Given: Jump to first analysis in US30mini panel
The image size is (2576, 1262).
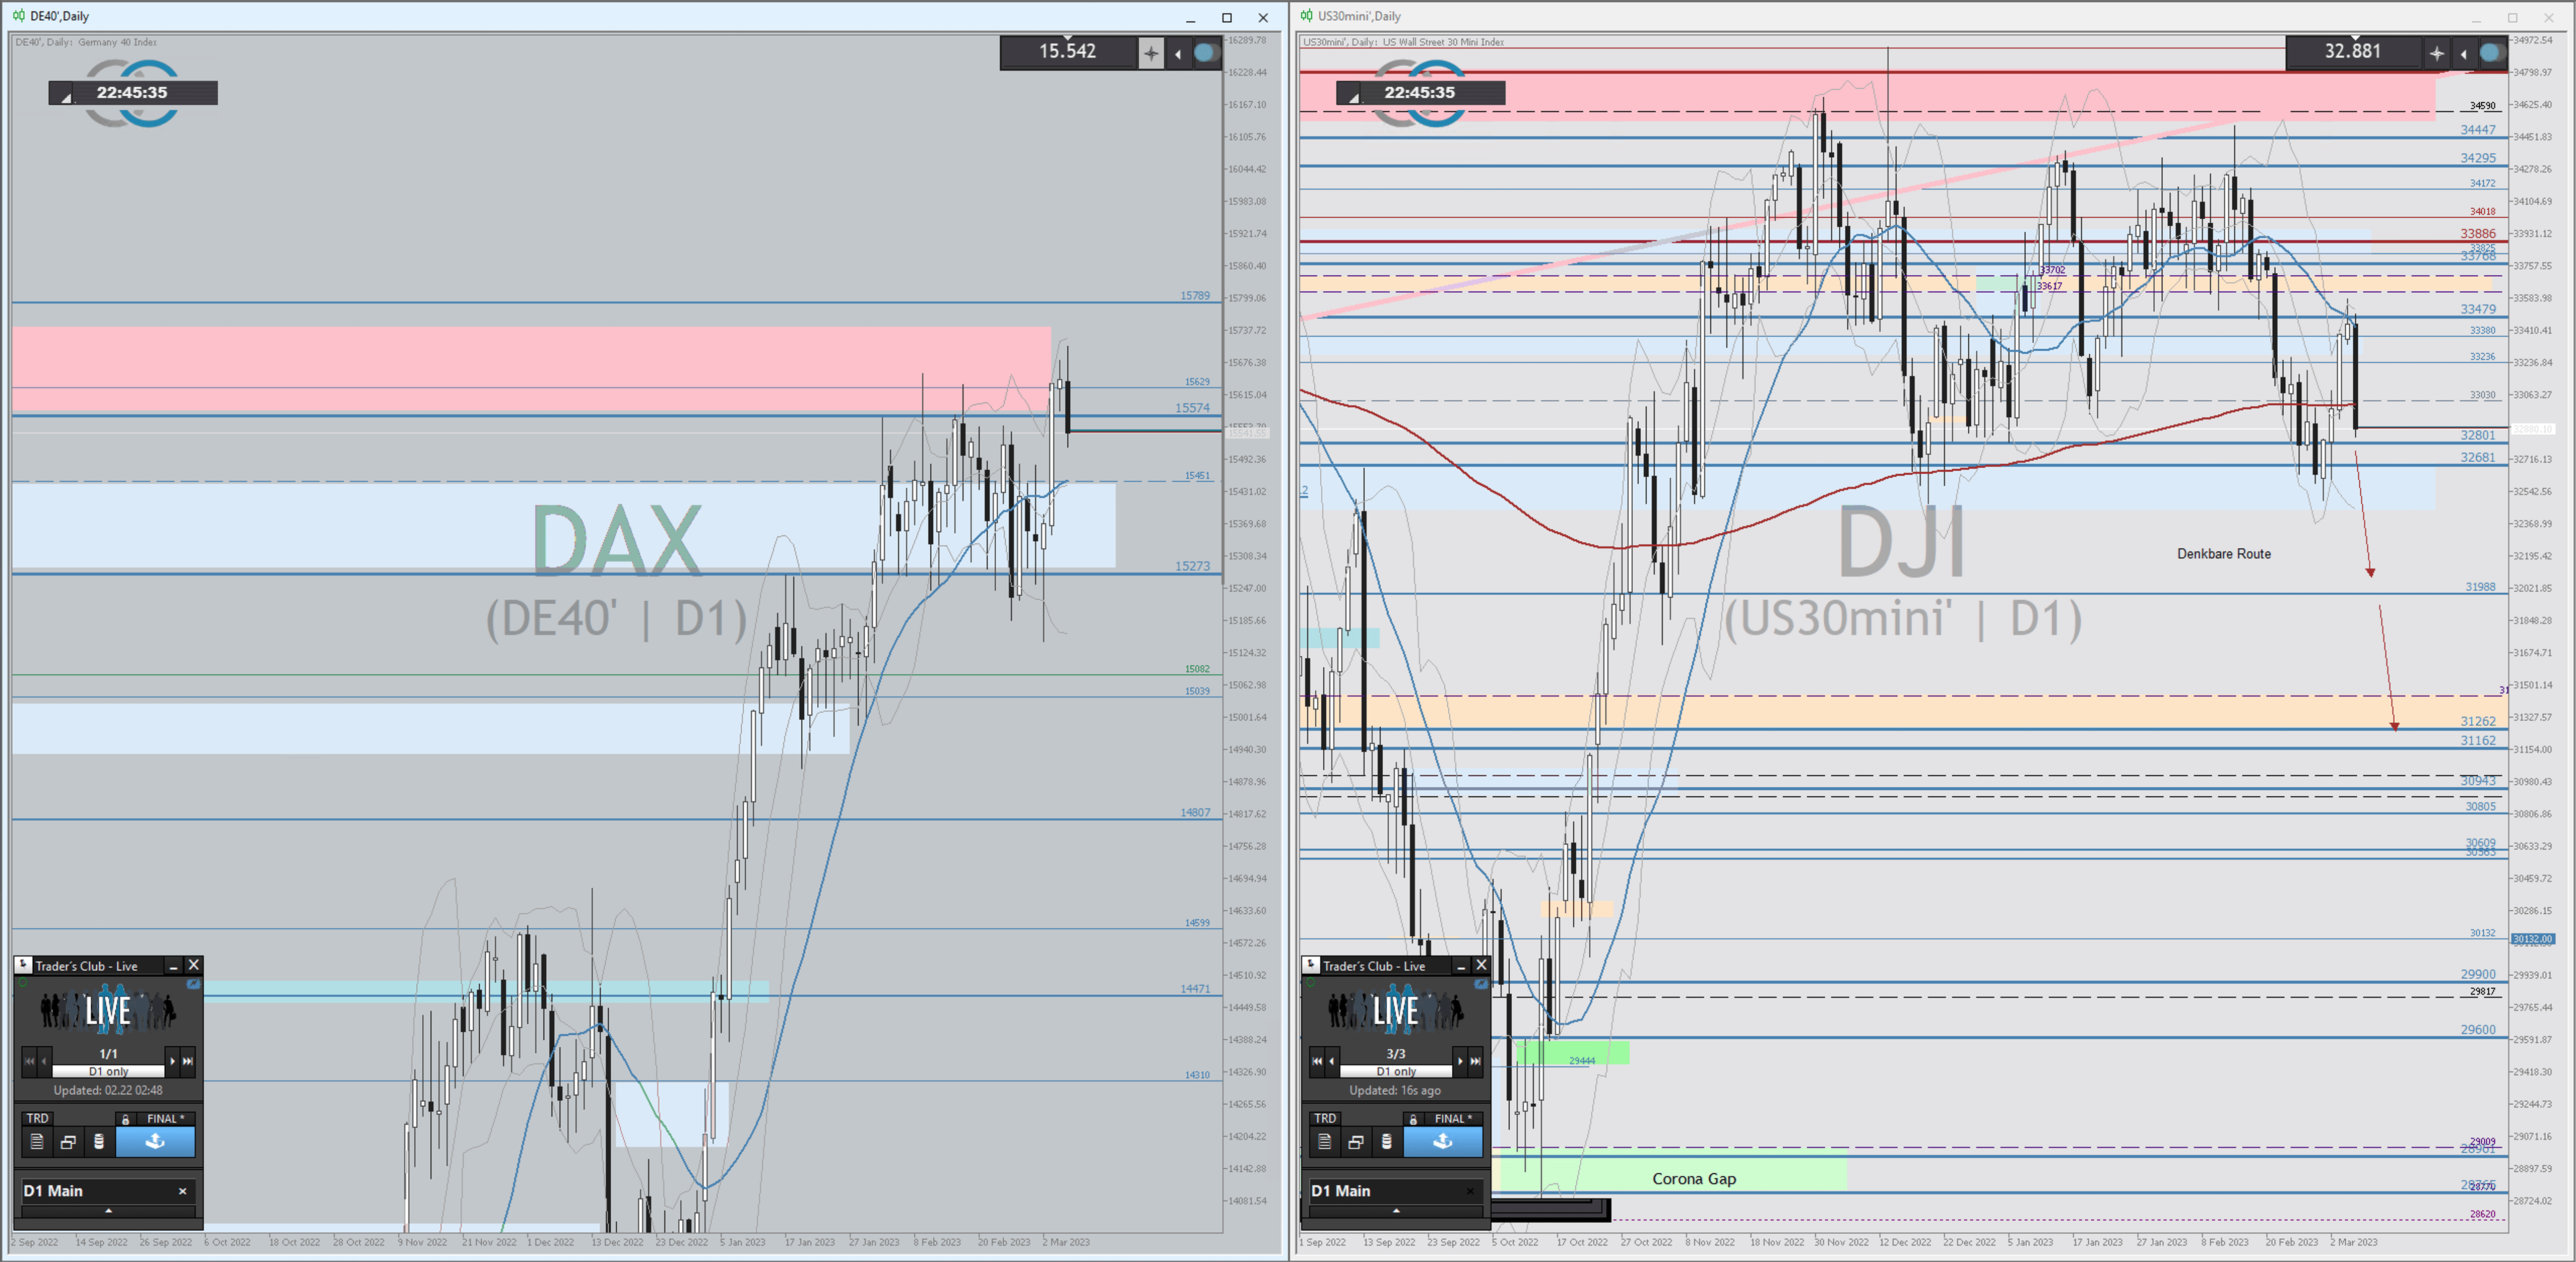Looking at the screenshot, I should coord(1317,1061).
